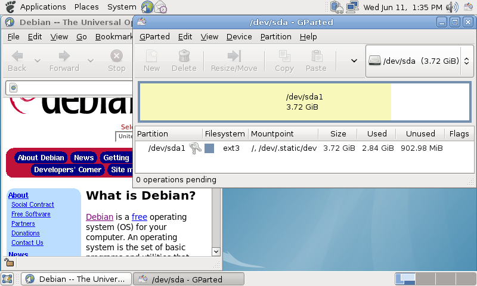
Task: Click the Resize/Move toolbar icon
Action: click(x=234, y=56)
